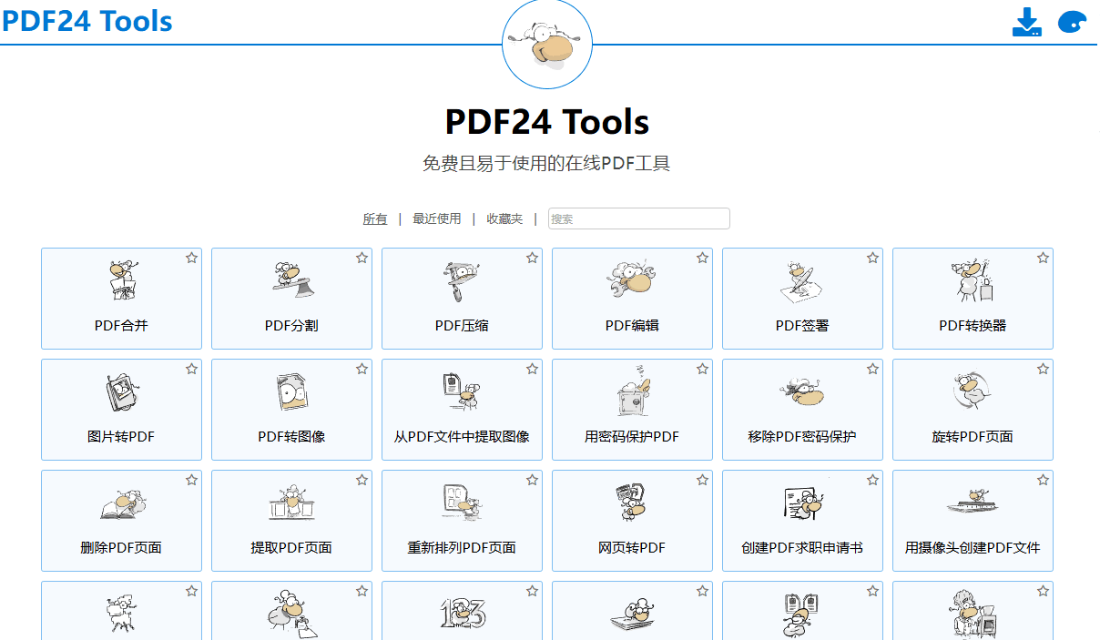
Task: Open the 重新排列PDF页面 icon
Action: point(462,503)
